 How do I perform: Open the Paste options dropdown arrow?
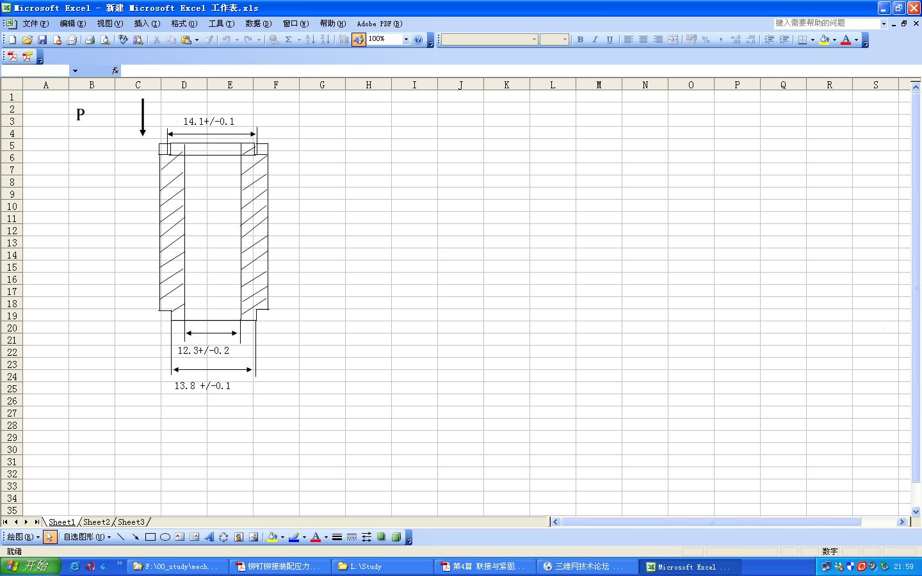197,40
